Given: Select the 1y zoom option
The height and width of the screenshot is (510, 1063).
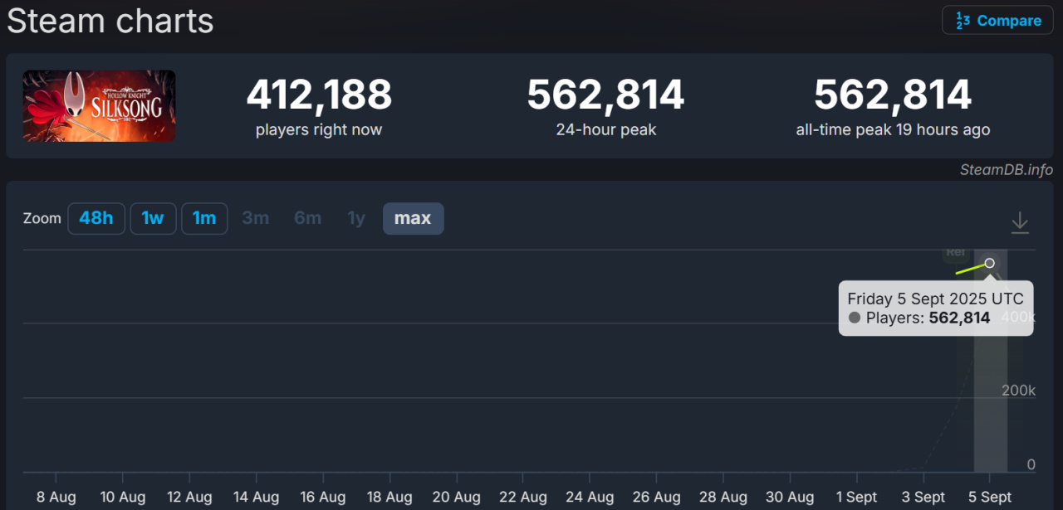Looking at the screenshot, I should pyautogui.click(x=356, y=218).
